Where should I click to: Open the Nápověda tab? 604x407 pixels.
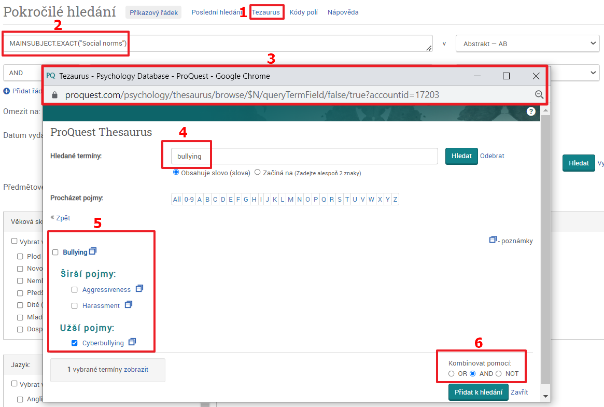click(343, 12)
